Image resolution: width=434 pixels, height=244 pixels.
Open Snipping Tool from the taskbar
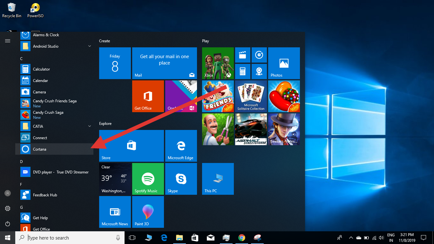(257, 238)
